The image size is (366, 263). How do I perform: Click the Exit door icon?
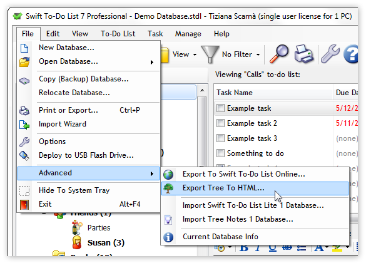[x=24, y=205]
